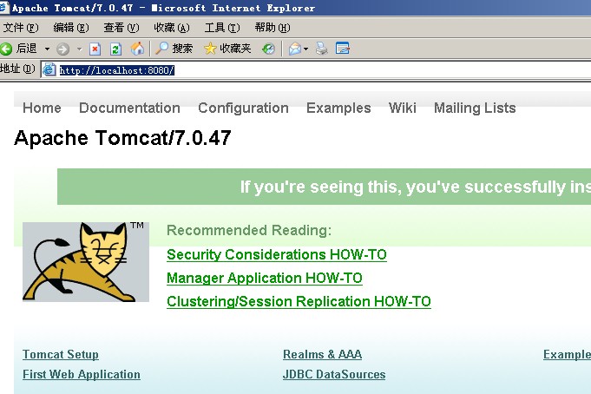
Task: Open the Realms & AAA link
Action: point(322,354)
